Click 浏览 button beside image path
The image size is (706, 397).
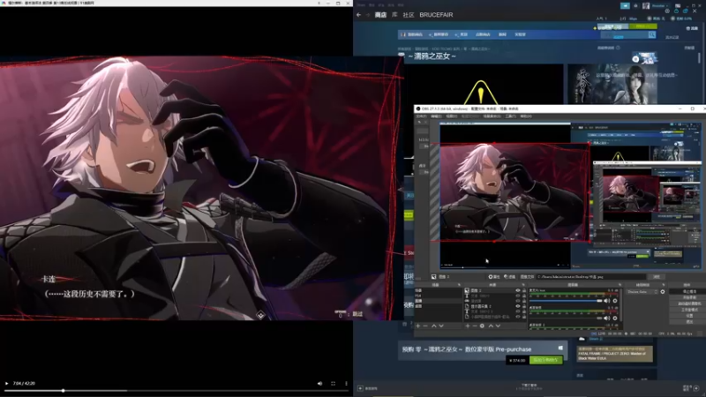pos(657,277)
